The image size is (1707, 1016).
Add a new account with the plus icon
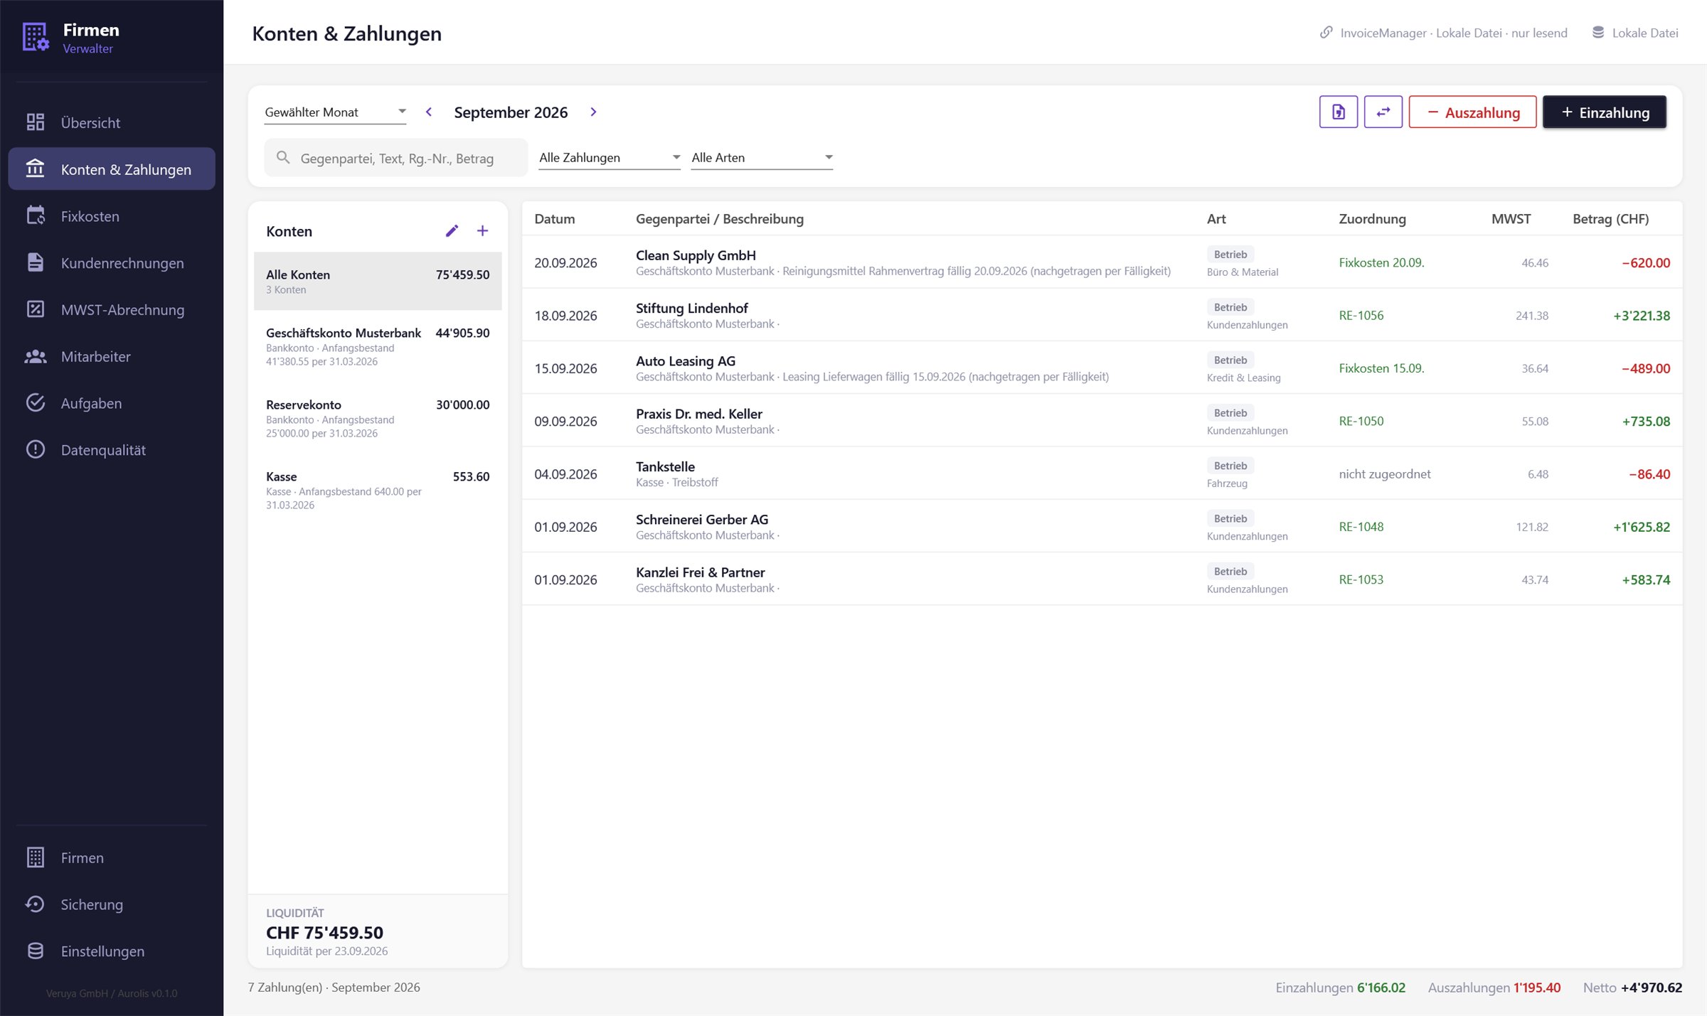(x=482, y=231)
